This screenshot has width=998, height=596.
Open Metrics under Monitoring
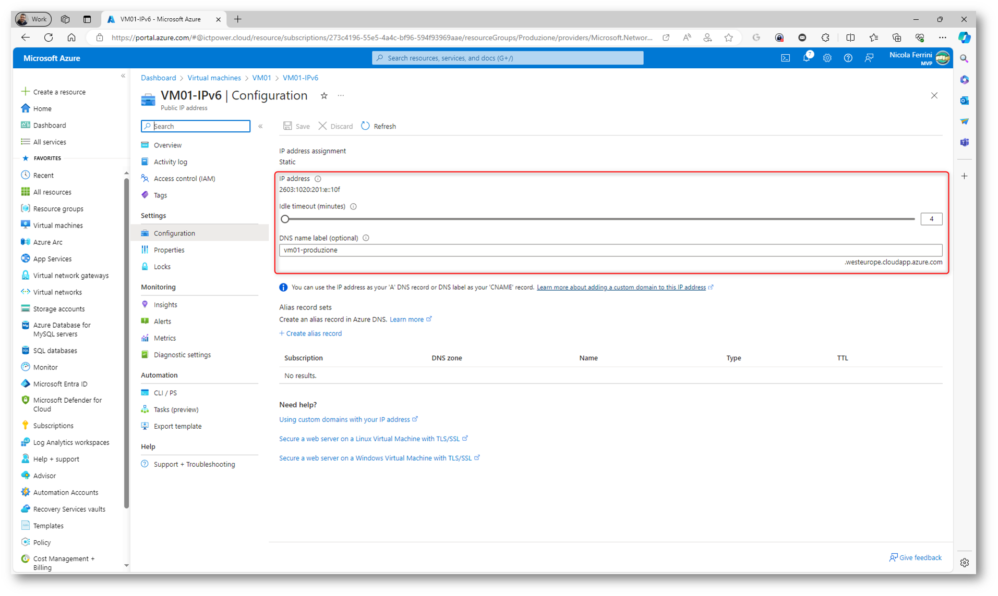164,338
